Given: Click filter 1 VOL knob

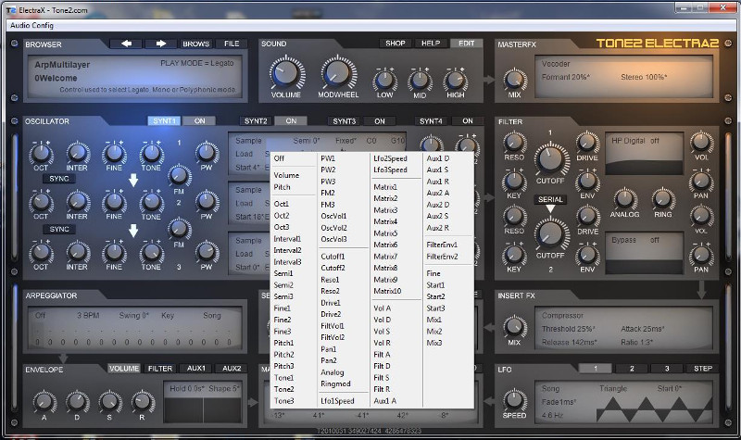Looking at the screenshot, I should coord(701,142).
